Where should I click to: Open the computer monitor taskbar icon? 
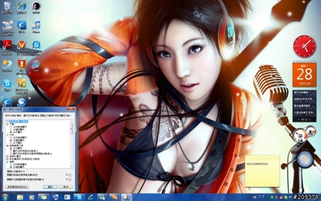(56, 197)
